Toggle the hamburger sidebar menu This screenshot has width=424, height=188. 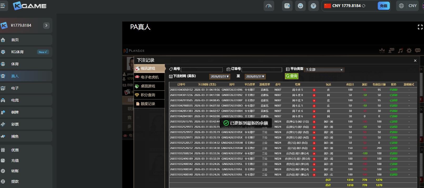(3, 6)
